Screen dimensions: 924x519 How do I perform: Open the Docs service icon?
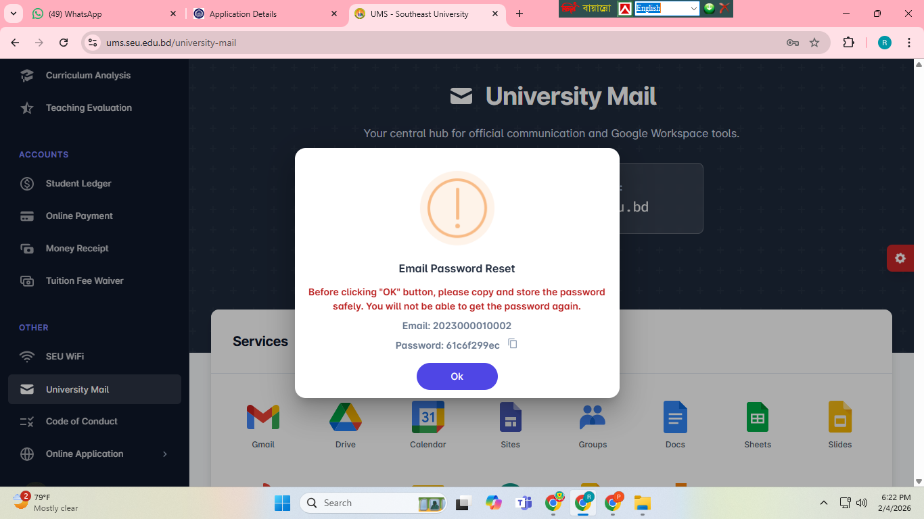(675, 417)
